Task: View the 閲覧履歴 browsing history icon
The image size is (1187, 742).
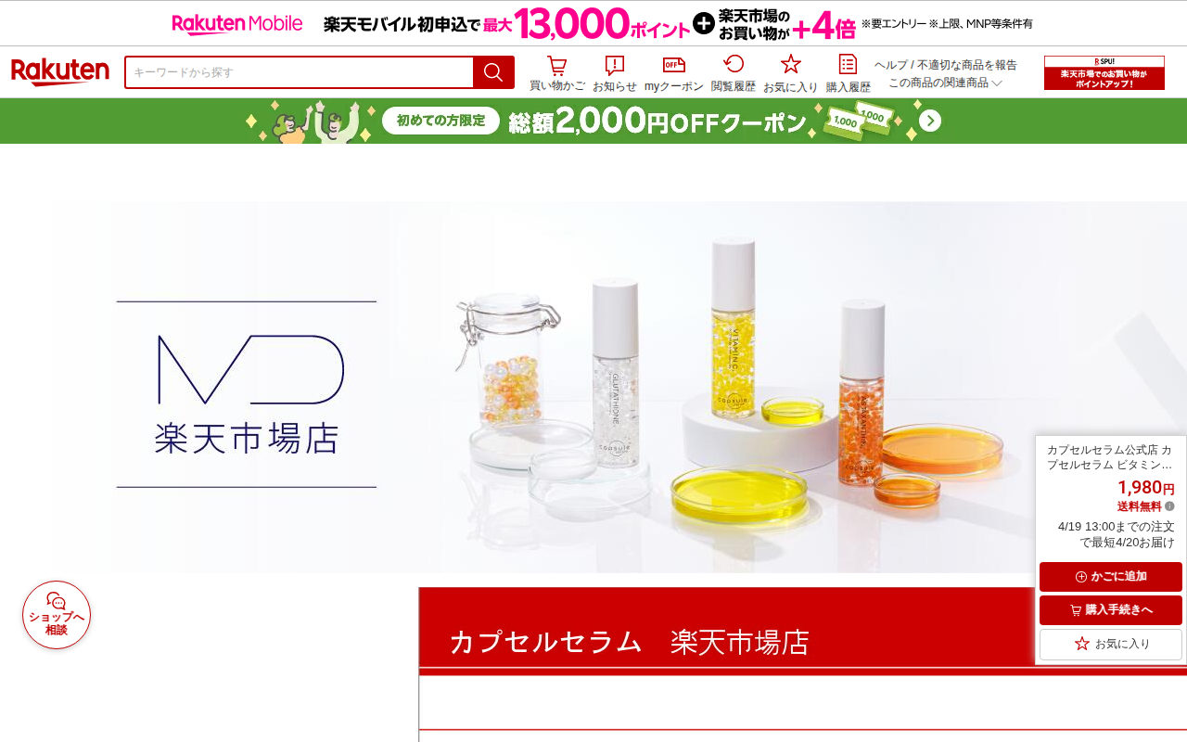Action: [734, 73]
